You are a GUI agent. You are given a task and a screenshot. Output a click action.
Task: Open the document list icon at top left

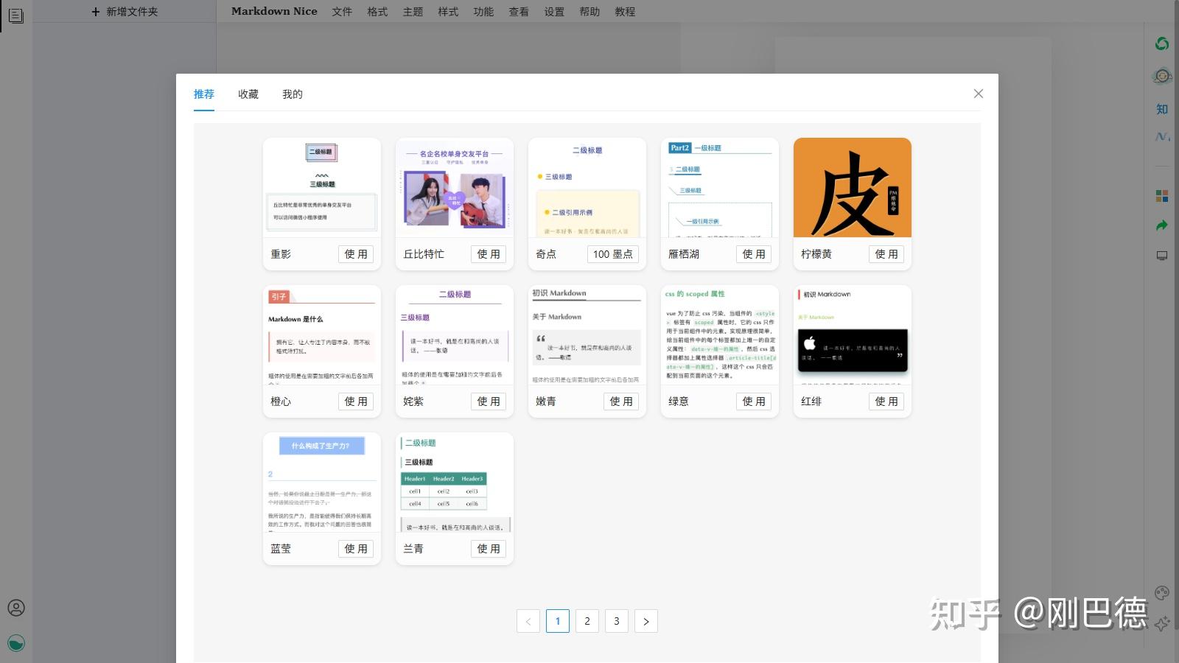coord(16,15)
